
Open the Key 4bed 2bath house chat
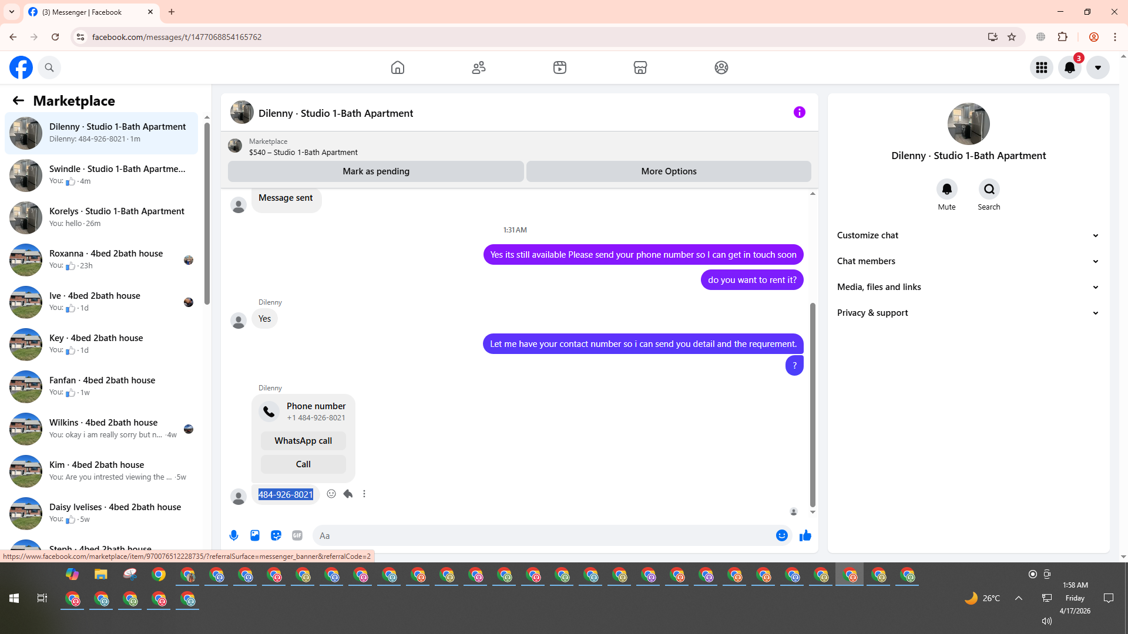pos(101,345)
